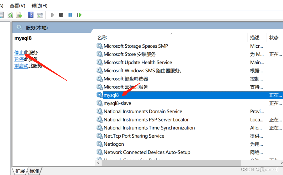This screenshot has width=283, height=175.
Task: Switch to the 标准 tab
Action: click(x=34, y=171)
